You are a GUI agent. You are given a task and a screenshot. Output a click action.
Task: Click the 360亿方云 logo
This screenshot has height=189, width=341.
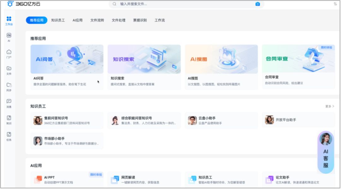pyautogui.click(x=24, y=4)
